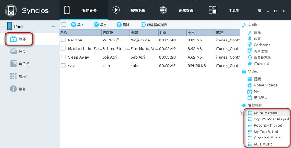Image resolution: width=291 pixels, height=148 pixels.
Task: Sort by 时间 duration column
Action: pos(173,33)
